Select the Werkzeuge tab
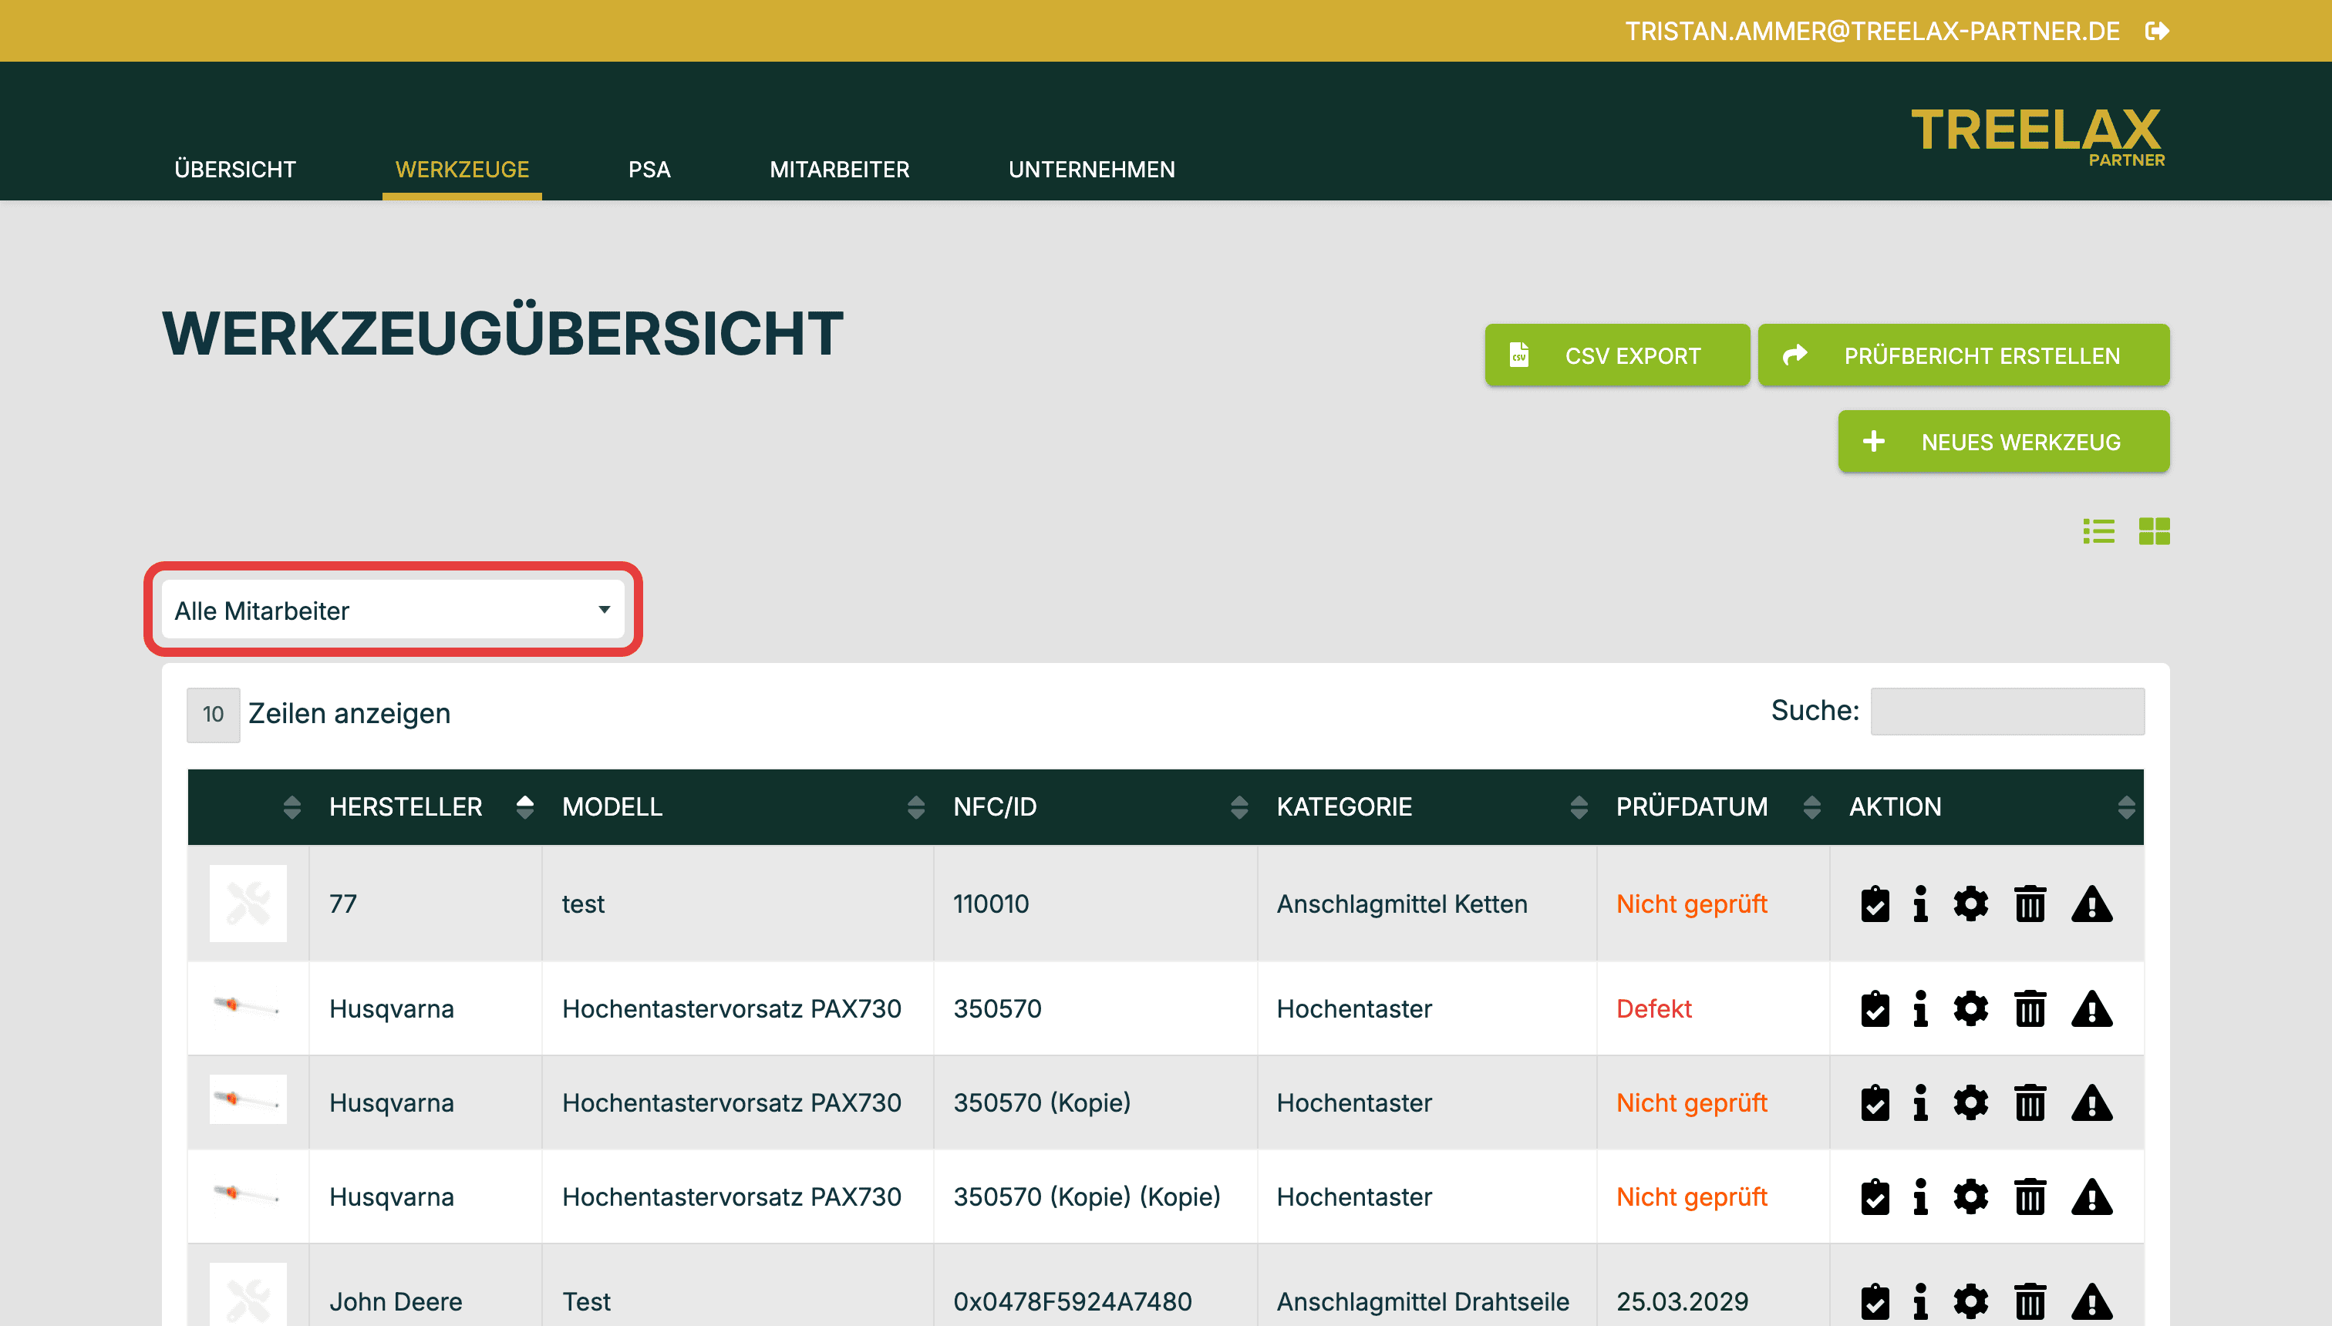The height and width of the screenshot is (1326, 2332). tap(462, 170)
